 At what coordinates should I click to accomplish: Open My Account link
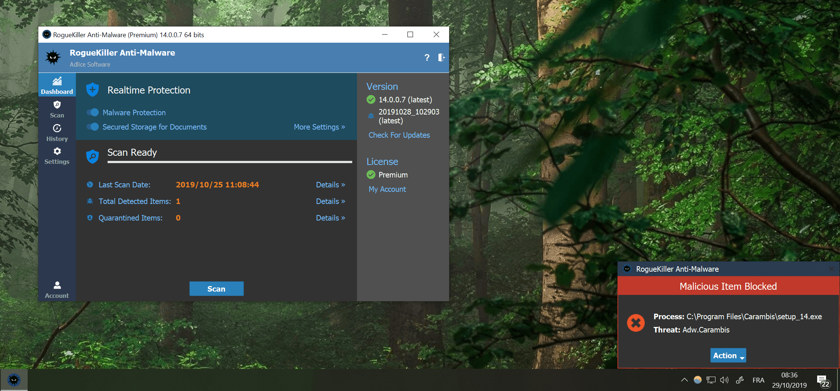387,189
